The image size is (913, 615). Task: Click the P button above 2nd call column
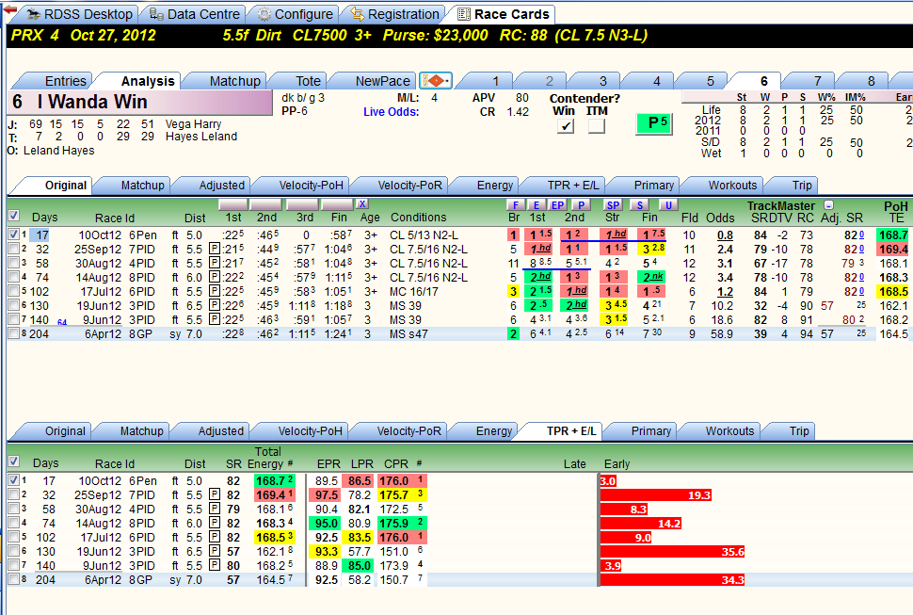(581, 204)
